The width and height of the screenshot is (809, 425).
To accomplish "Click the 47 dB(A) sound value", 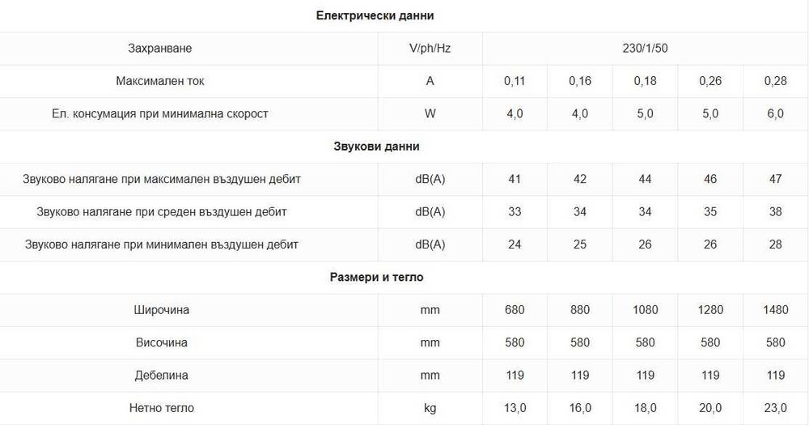I will pos(775,179).
